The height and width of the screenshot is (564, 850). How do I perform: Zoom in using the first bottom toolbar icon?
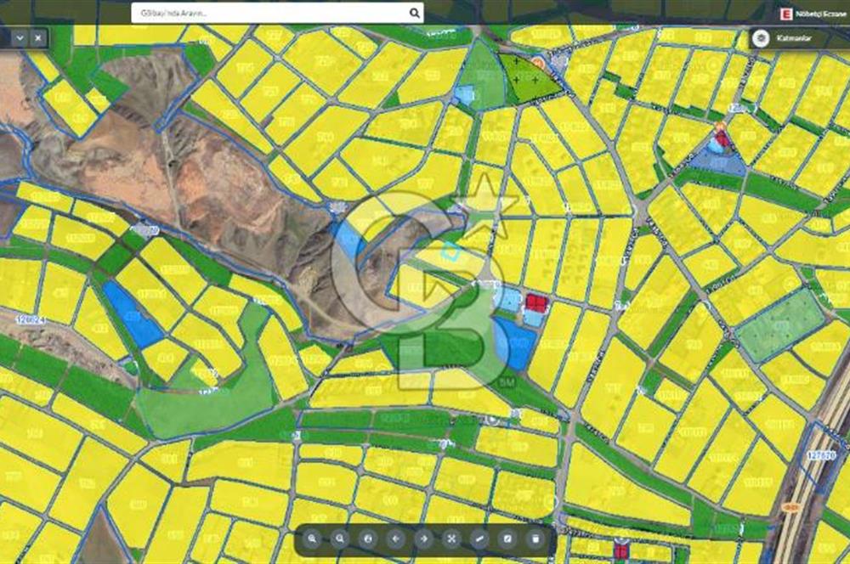[312, 539]
